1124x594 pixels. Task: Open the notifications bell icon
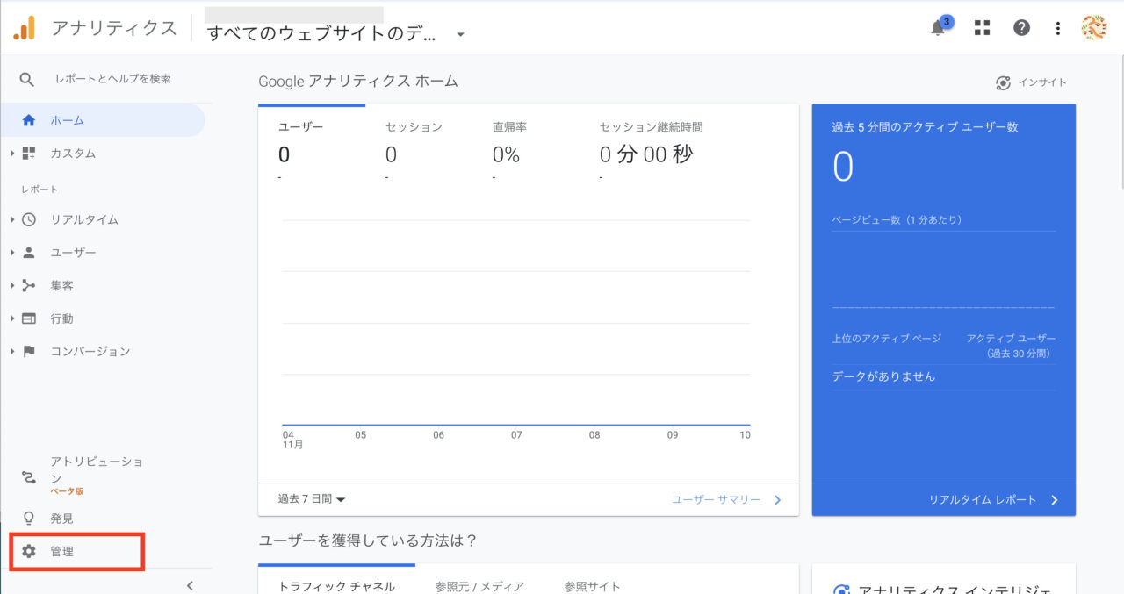(939, 27)
